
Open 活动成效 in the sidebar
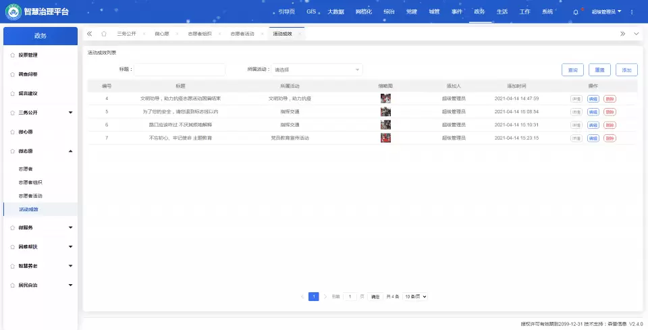(x=28, y=209)
